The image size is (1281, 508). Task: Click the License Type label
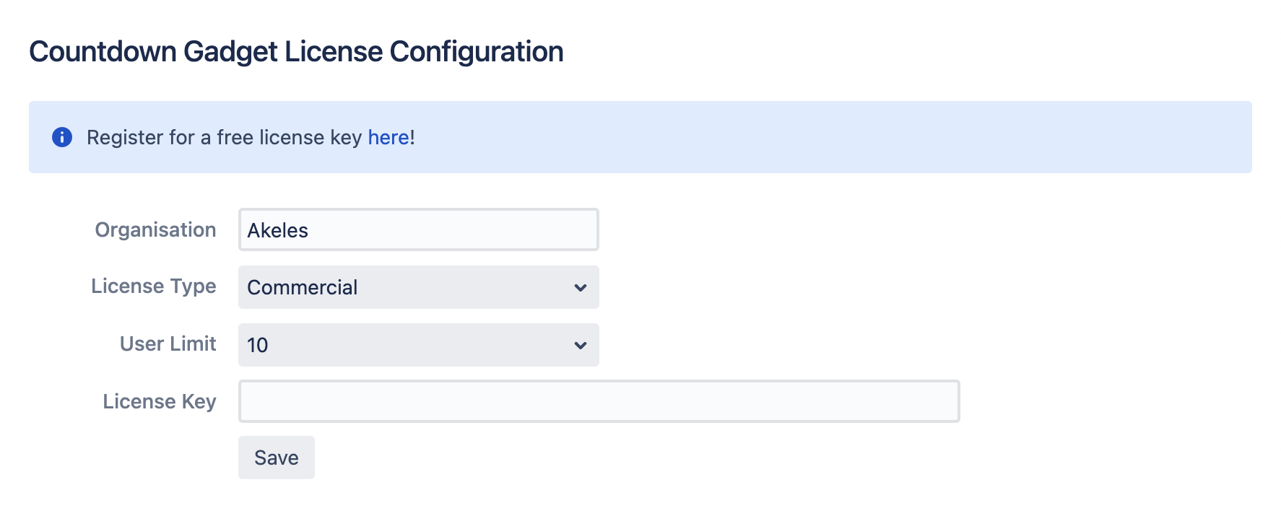click(x=153, y=286)
